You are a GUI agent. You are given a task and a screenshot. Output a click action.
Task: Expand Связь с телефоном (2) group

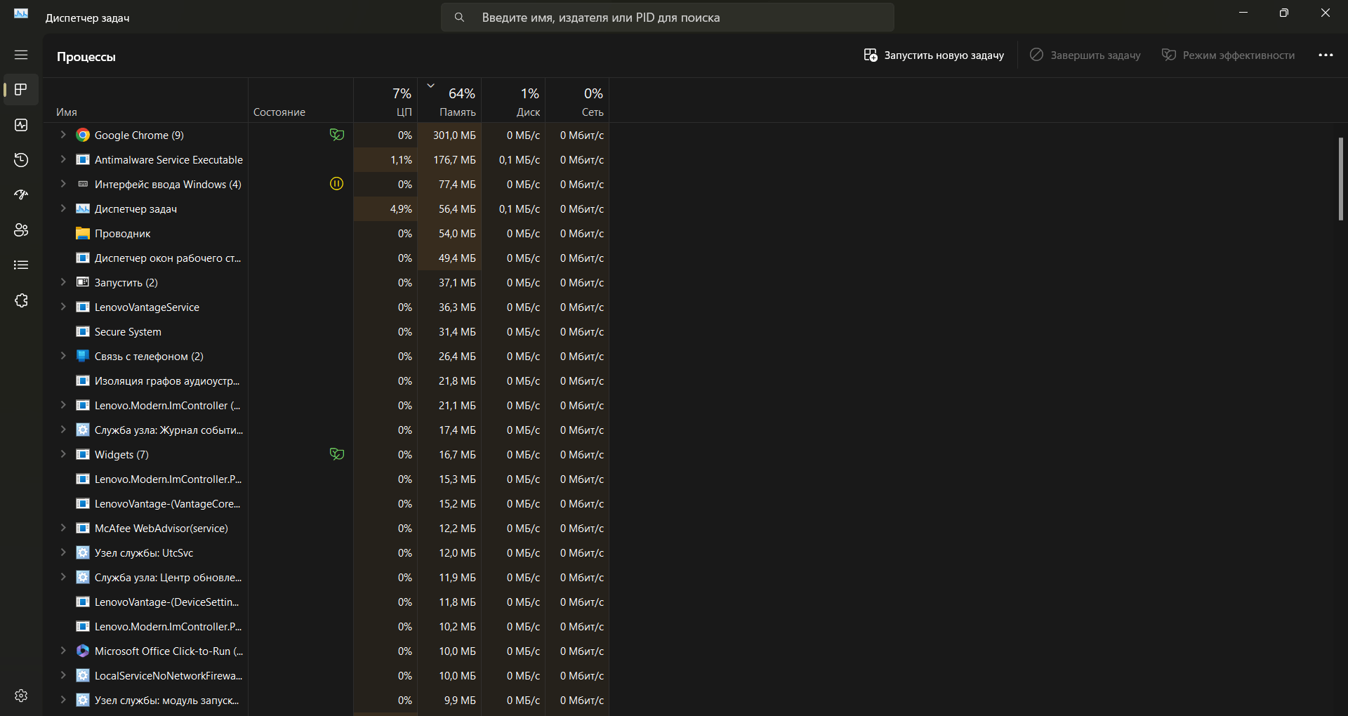(63, 356)
